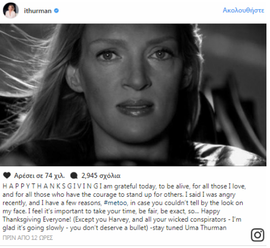Open the 2,945 σχόλια comments link

(x=101, y=176)
